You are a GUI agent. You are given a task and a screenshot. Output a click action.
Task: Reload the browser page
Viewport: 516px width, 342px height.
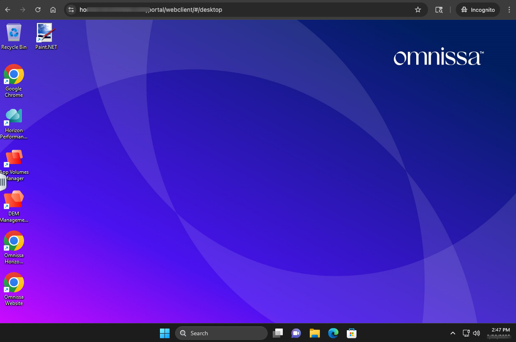pyautogui.click(x=38, y=10)
